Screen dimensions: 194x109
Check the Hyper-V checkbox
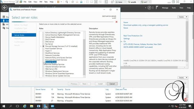tap(43, 51)
